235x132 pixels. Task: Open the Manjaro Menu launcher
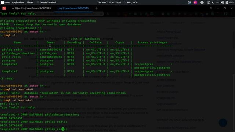pyautogui.click(x=6, y=3)
